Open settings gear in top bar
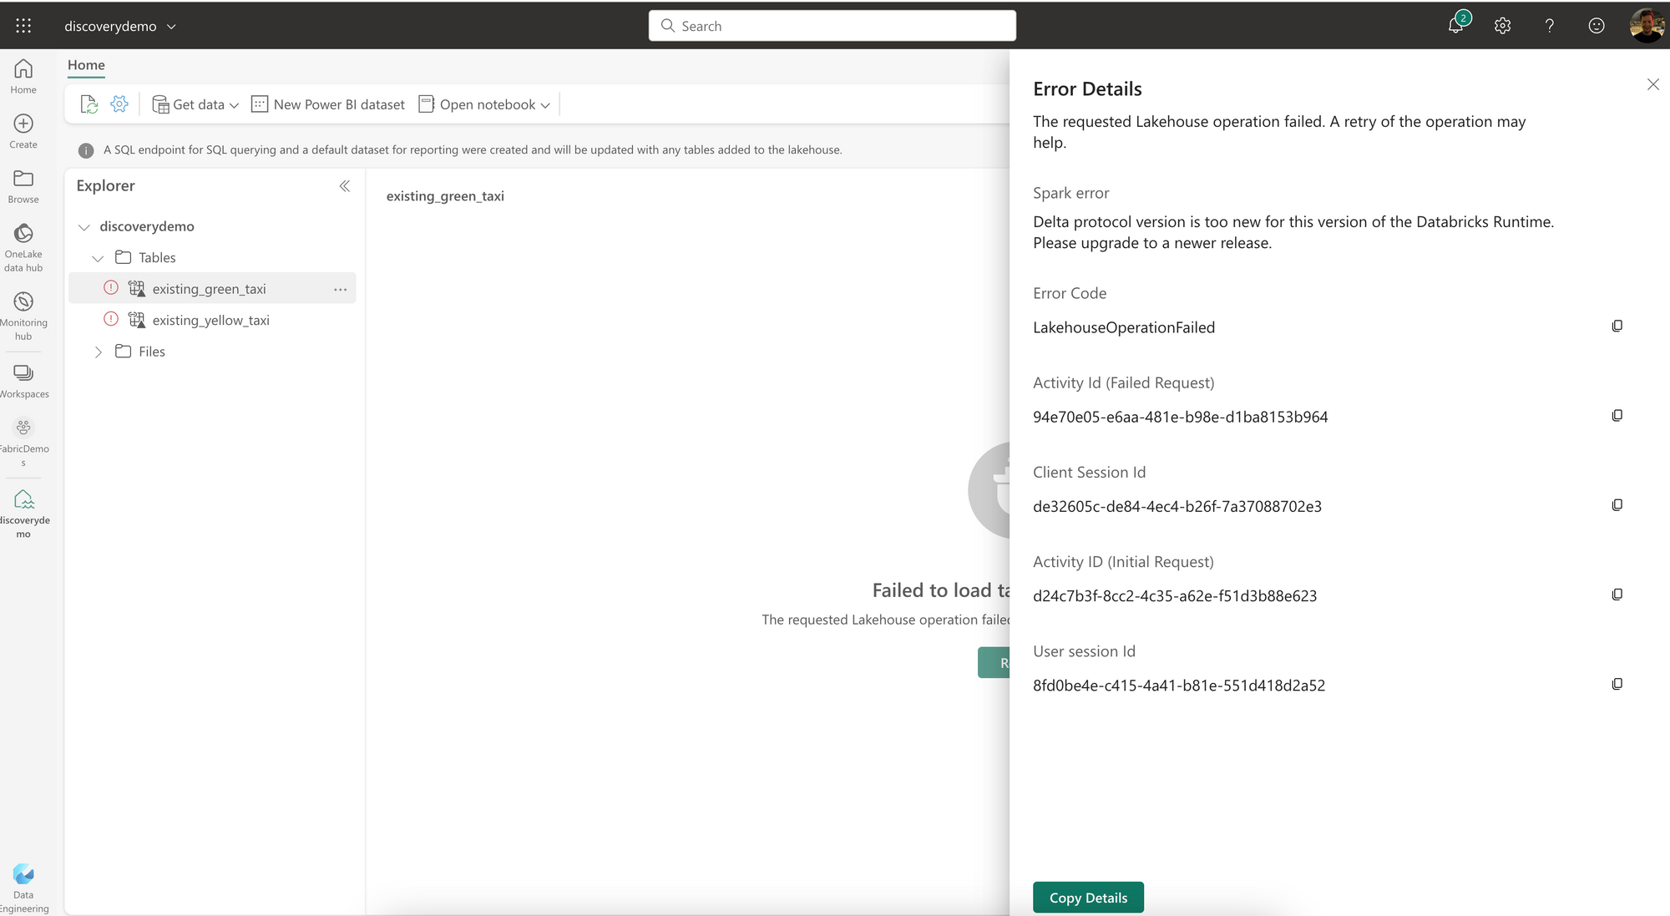Image resolution: width=1670 pixels, height=916 pixels. point(1502,26)
